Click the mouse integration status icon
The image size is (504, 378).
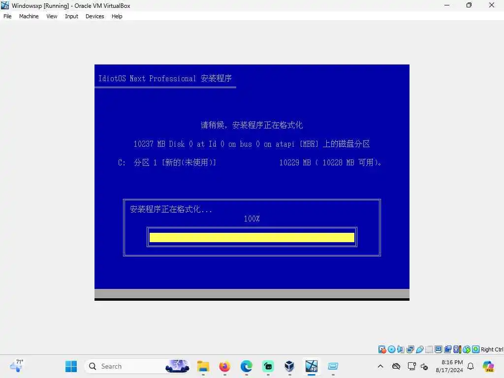pos(467,349)
